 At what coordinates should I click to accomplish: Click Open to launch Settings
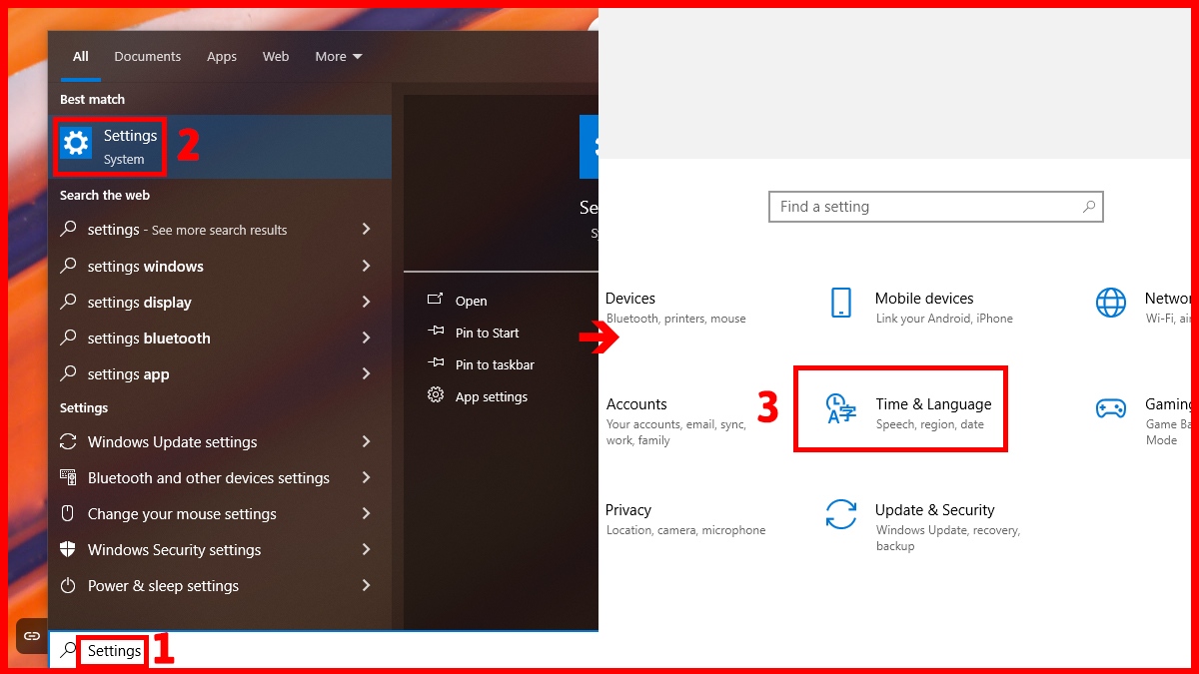(x=471, y=300)
